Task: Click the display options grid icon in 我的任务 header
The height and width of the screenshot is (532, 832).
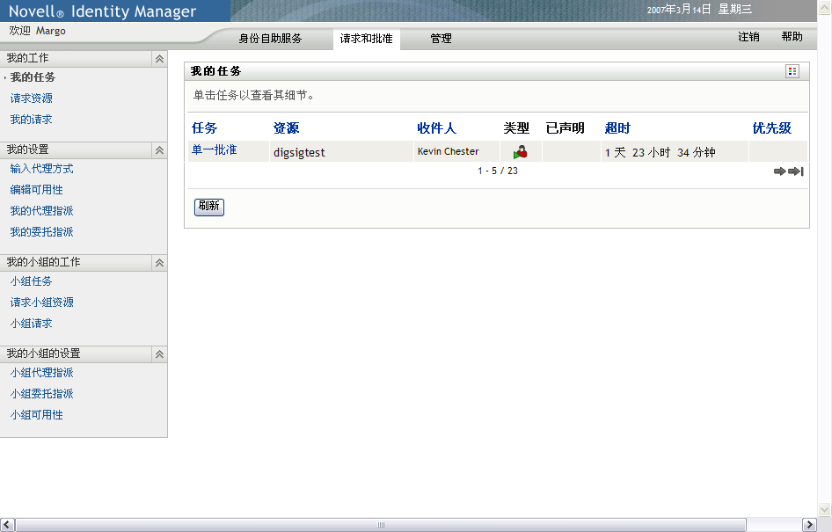Action: pyautogui.click(x=792, y=71)
